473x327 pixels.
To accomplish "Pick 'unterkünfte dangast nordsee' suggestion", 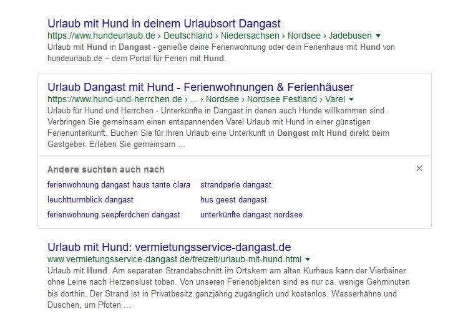I will [251, 215].
